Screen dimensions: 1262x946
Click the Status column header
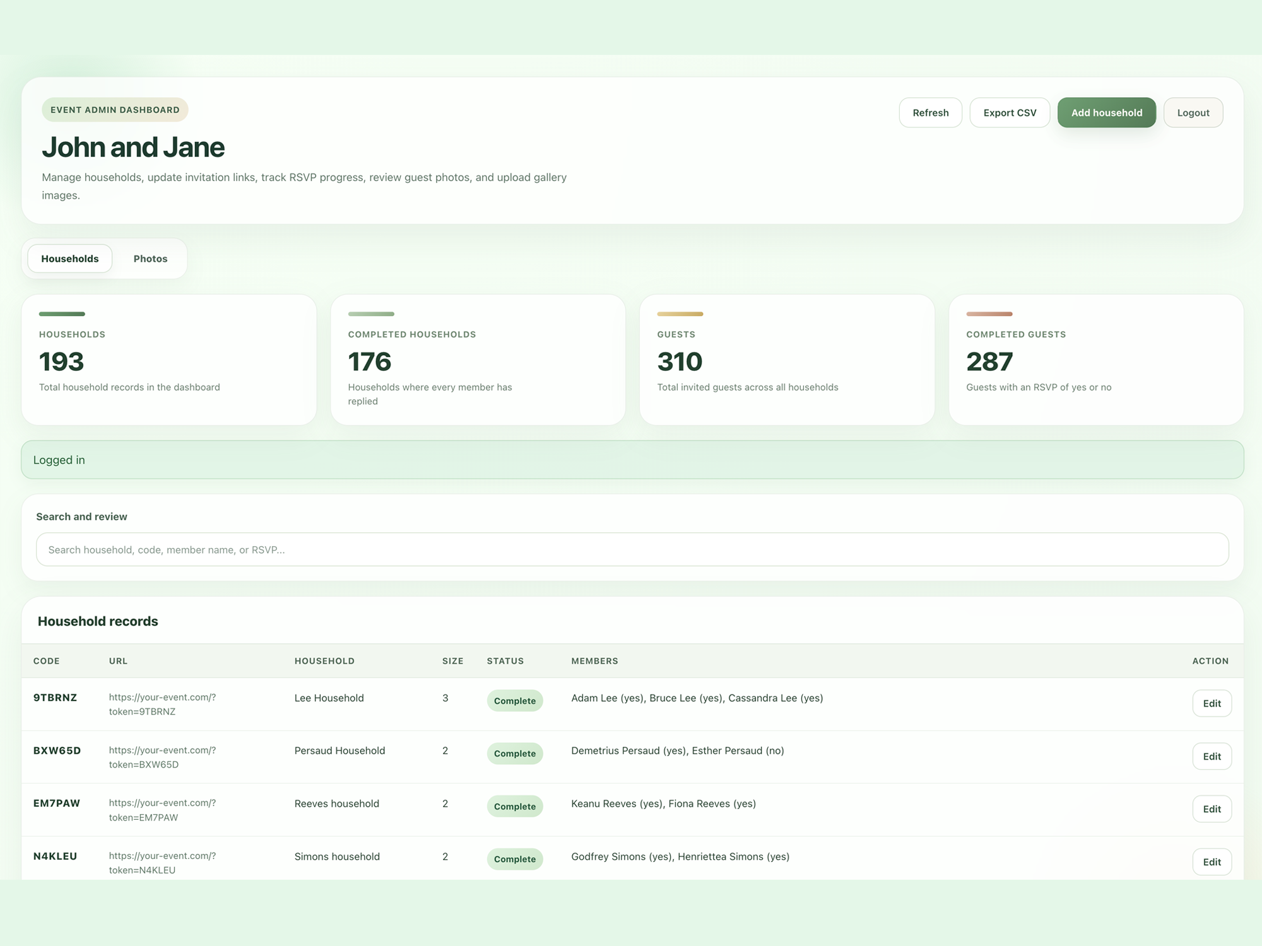click(x=505, y=661)
